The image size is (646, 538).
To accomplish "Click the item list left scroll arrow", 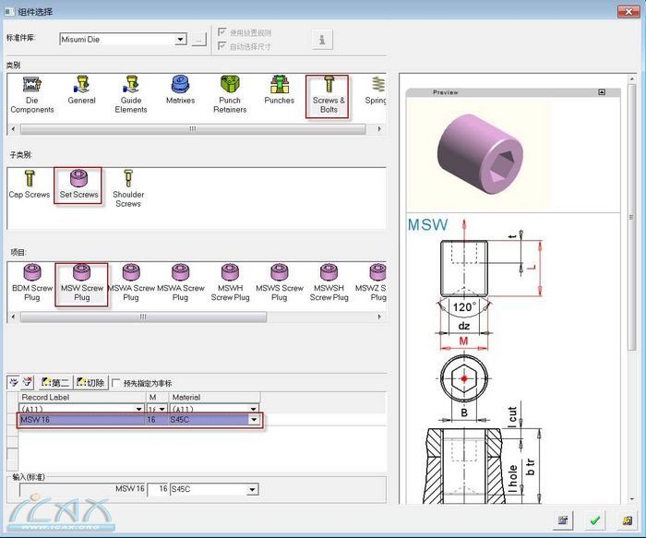I will [x=14, y=317].
